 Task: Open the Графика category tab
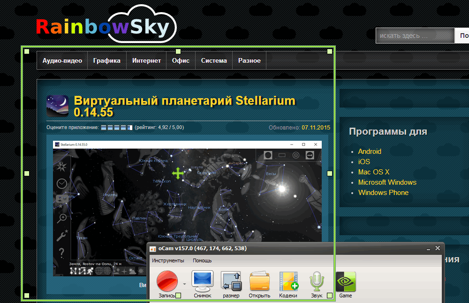tap(107, 60)
